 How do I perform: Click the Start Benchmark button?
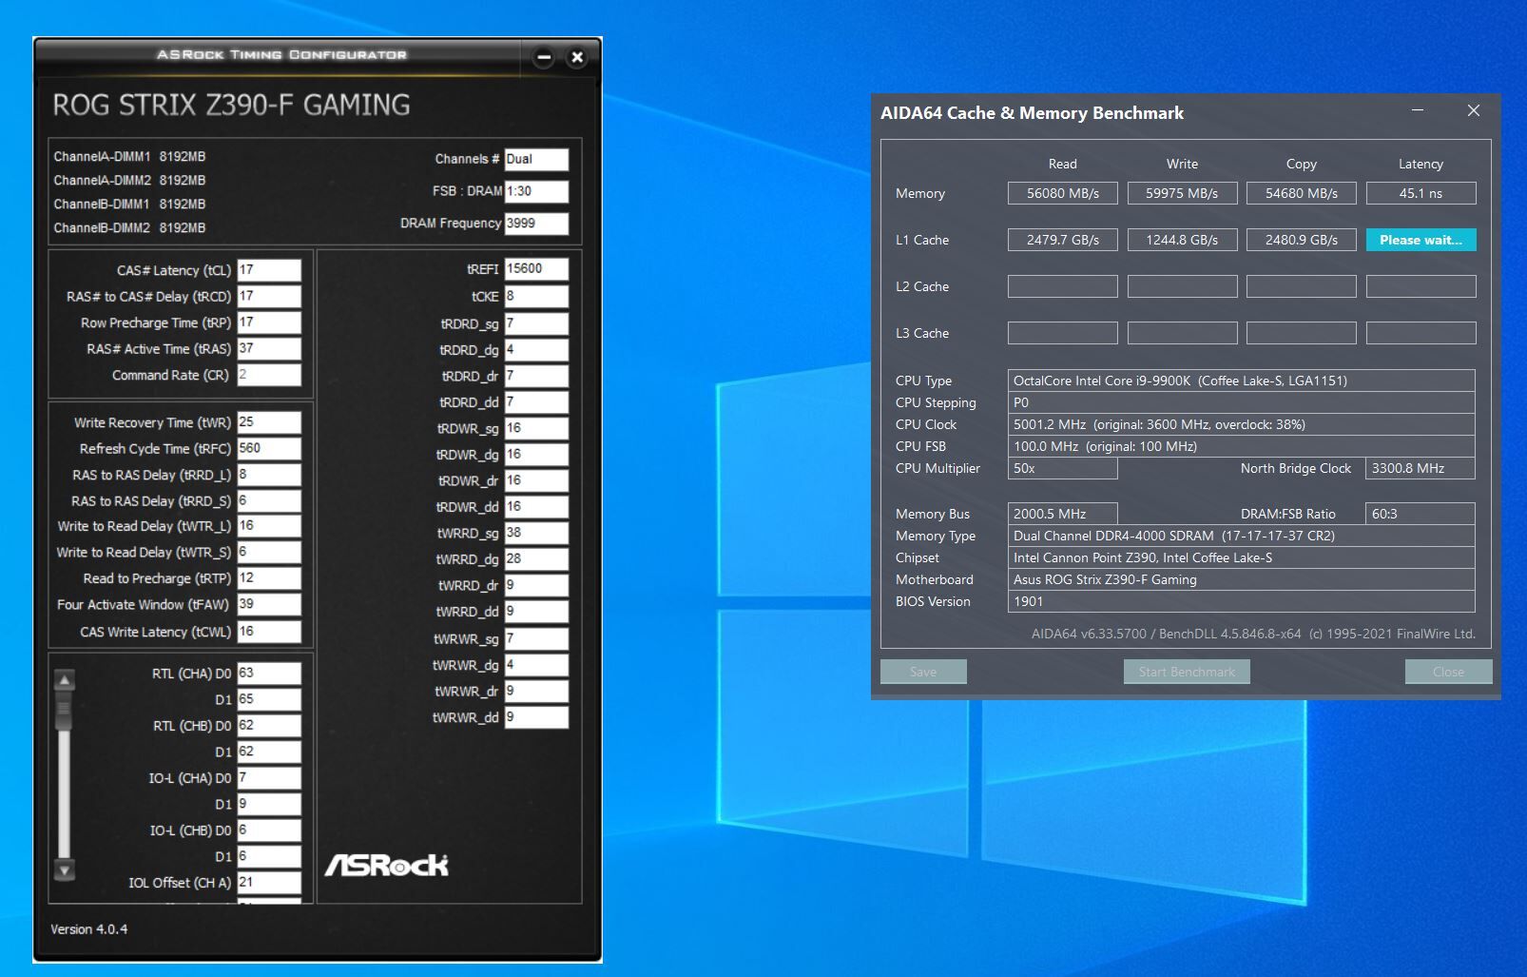tap(1187, 672)
